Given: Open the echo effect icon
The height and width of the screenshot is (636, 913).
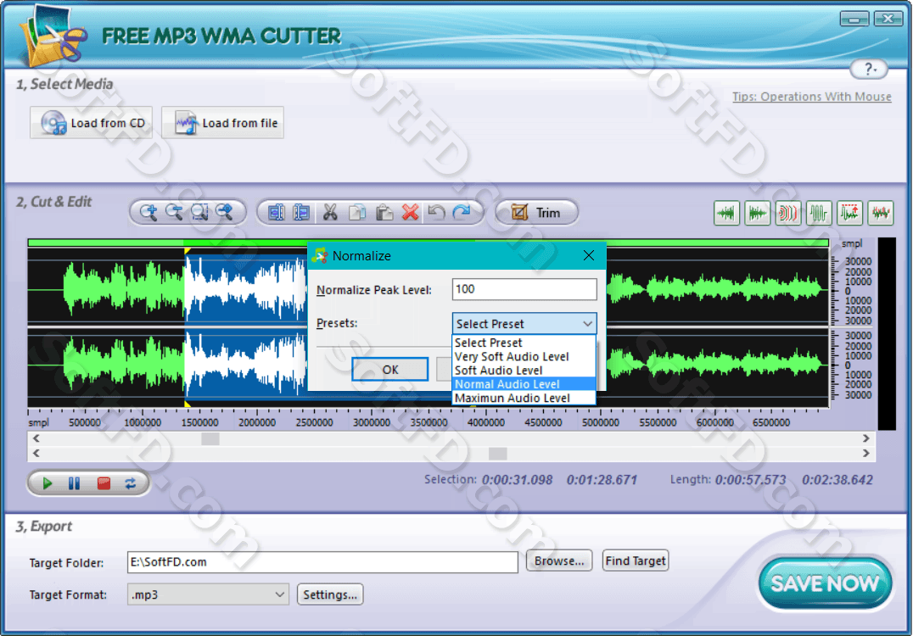Looking at the screenshot, I should click(x=787, y=213).
